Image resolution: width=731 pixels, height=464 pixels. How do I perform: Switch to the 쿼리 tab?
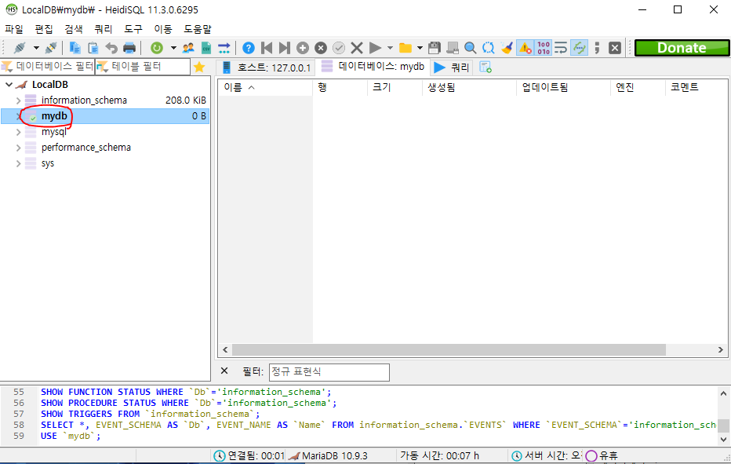click(451, 68)
